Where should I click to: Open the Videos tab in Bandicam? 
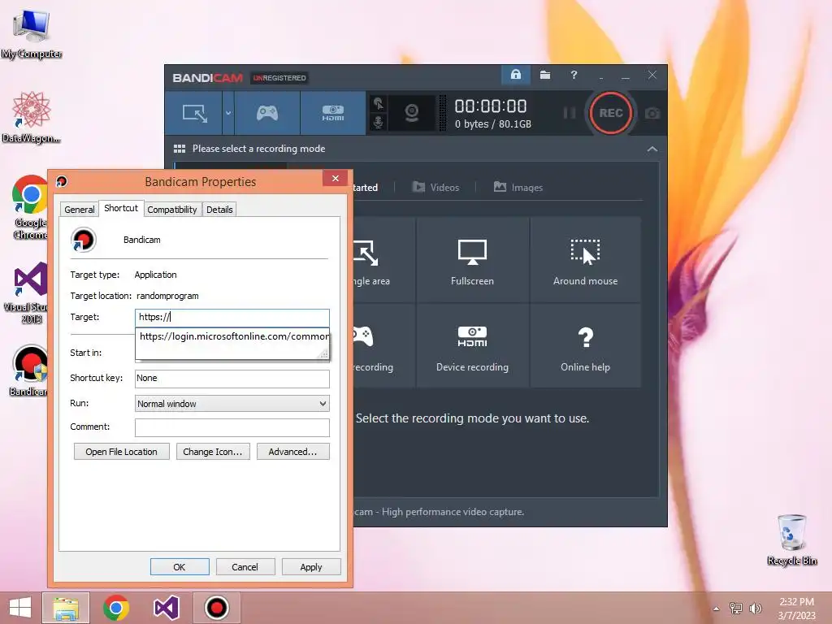coord(435,188)
